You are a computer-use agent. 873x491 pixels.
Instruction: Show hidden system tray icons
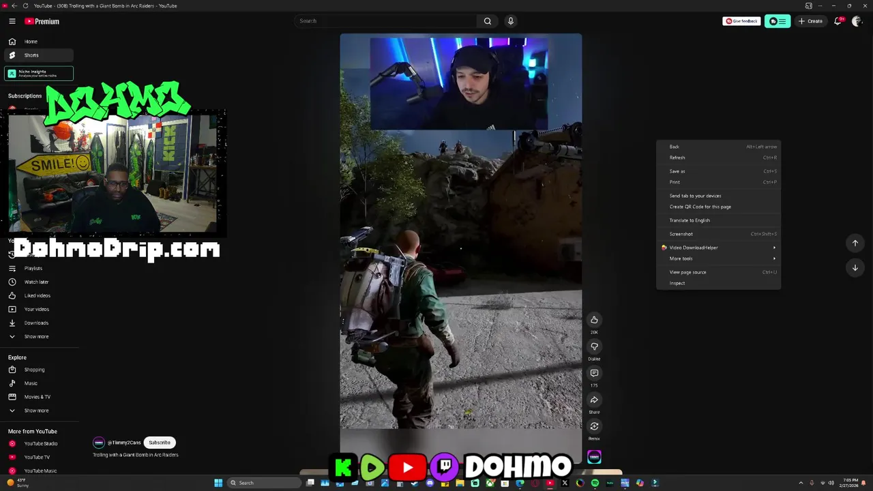[x=801, y=483]
